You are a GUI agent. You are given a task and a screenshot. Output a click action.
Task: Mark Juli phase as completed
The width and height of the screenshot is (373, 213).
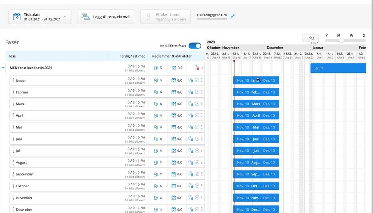[197, 151]
